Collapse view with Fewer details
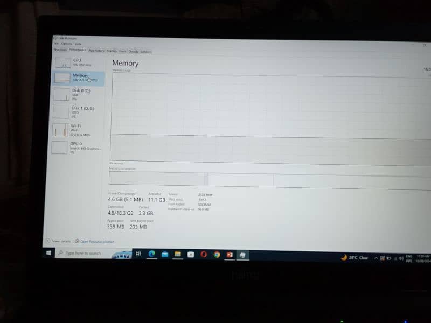 point(58,241)
